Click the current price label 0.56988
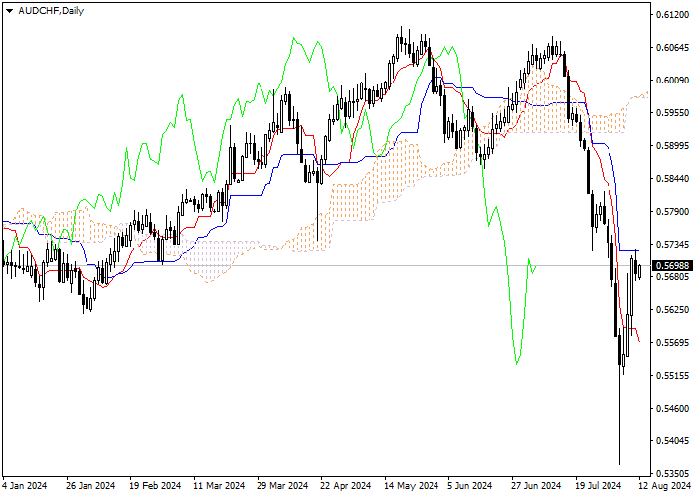The image size is (696, 497). 672,265
